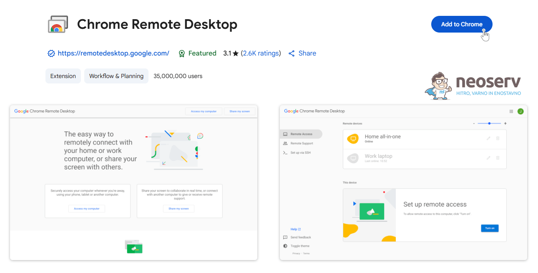Click the 'This device' section label

pyautogui.click(x=350, y=182)
